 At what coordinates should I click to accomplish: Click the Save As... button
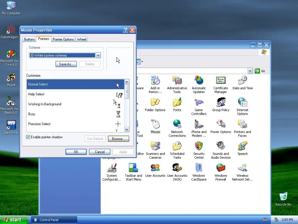pos(66,64)
